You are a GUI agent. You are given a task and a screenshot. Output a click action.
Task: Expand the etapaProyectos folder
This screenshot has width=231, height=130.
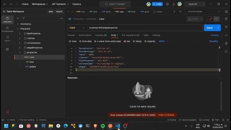[x=20, y=48]
